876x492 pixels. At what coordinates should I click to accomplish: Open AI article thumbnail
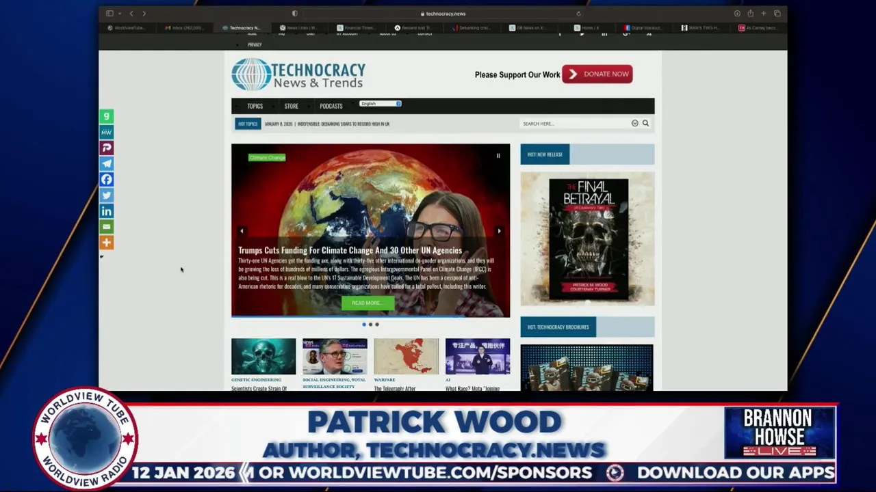pyautogui.click(x=478, y=356)
